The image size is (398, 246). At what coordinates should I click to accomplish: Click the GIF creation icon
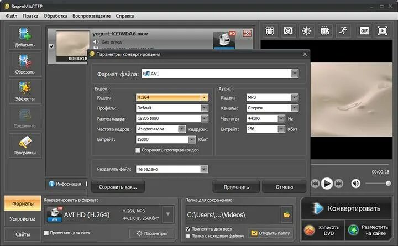point(364,31)
